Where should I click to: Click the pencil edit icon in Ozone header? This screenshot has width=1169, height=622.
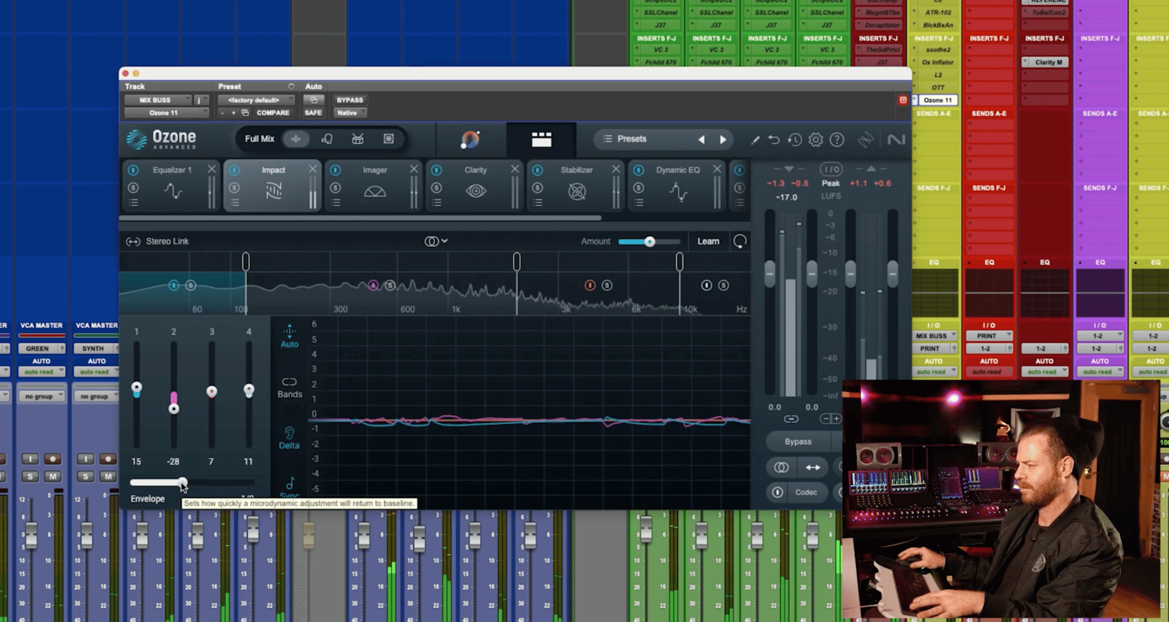pos(755,139)
